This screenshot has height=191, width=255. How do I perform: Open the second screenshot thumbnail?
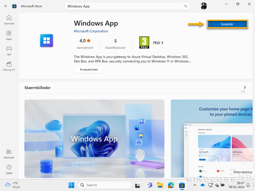212,139
